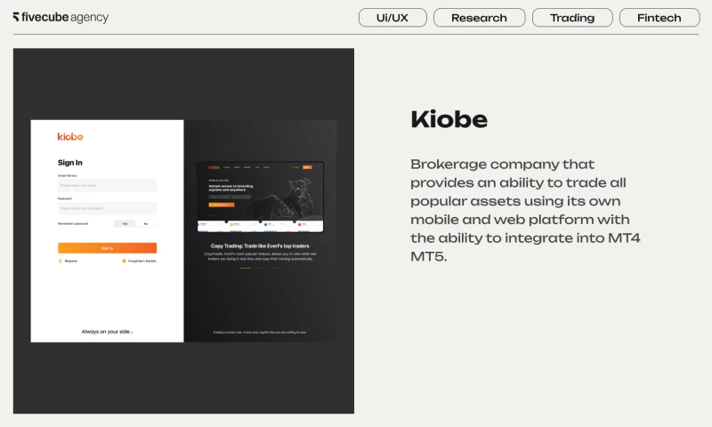Select No for Remember password

point(146,223)
